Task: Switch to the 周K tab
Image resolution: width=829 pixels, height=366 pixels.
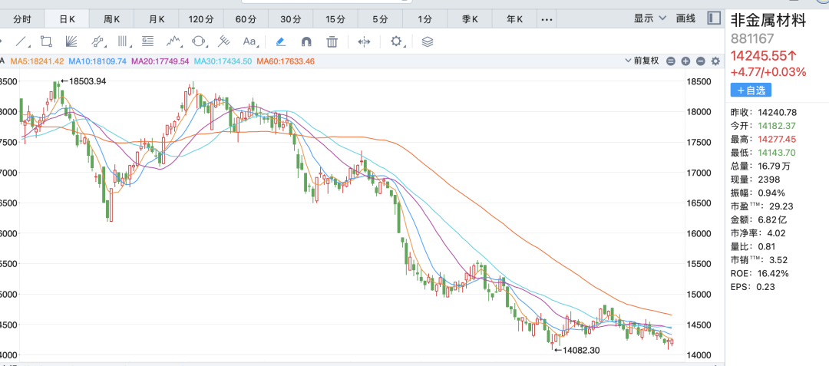Action: pyautogui.click(x=112, y=18)
